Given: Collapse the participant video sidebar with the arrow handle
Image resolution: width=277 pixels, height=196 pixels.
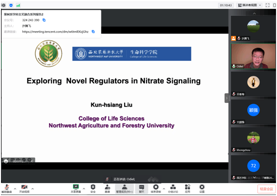Looking at the screenshot, I should [x=226, y=98].
